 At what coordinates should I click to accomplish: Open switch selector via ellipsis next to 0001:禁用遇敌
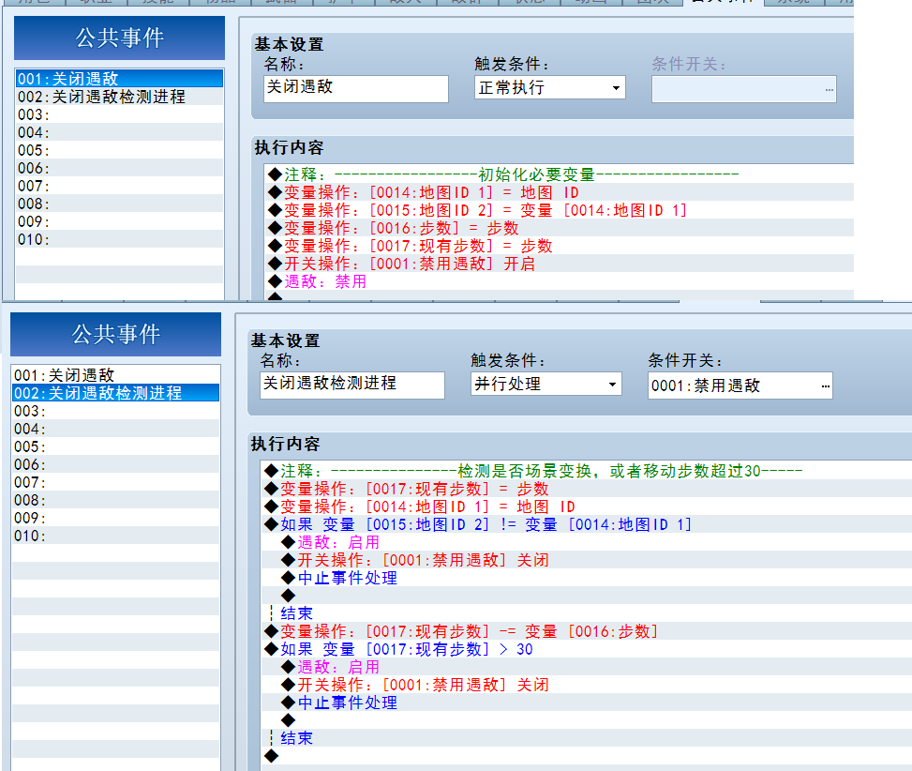[826, 385]
